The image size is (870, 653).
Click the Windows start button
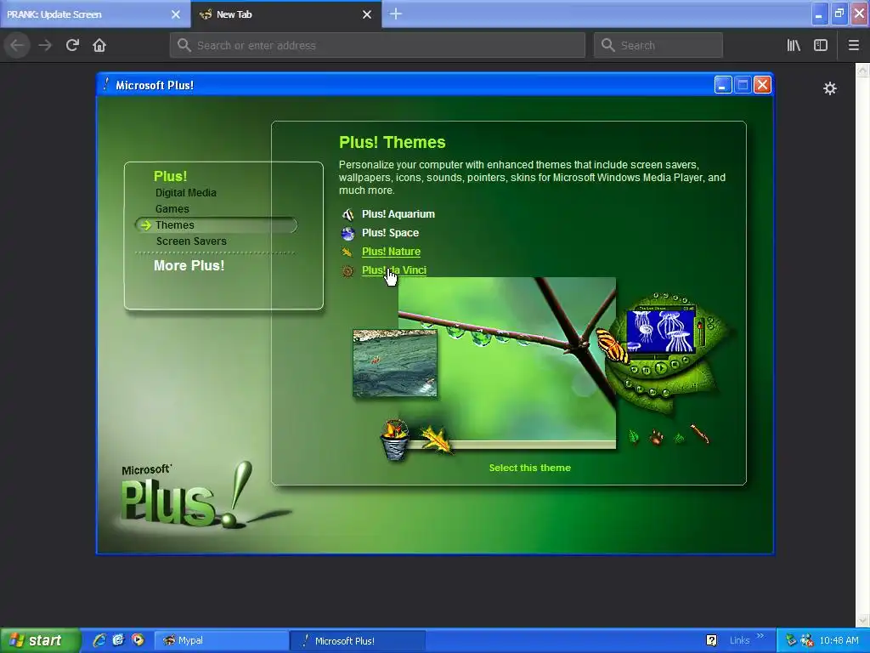[39, 640]
